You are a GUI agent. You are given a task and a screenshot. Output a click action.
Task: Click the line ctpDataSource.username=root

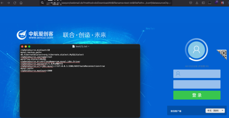[x=36, y=57]
